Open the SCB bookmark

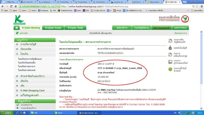[x=86, y=10]
